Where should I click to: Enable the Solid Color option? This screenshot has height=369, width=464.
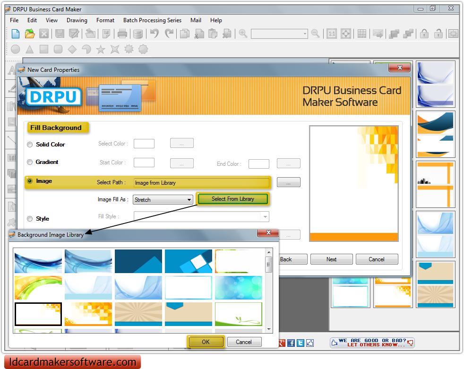click(x=29, y=145)
